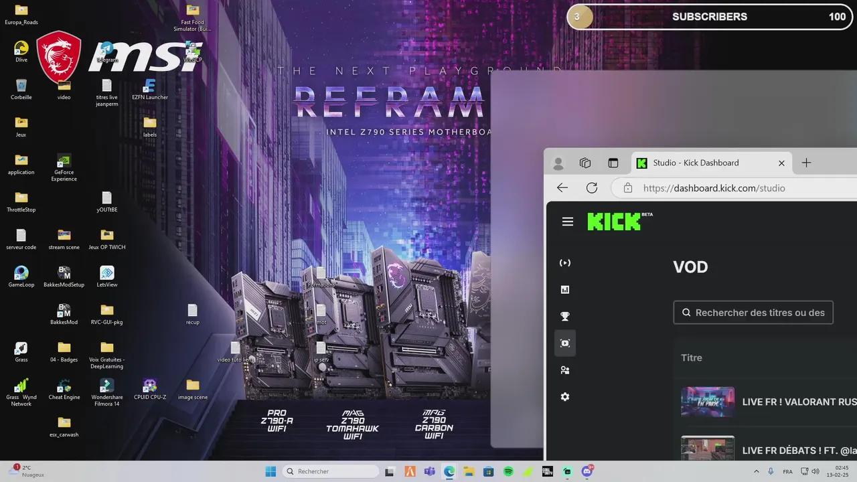Open the LIVE FR ! VALORANT VOD title
This screenshot has width=857, height=482.
click(798, 402)
